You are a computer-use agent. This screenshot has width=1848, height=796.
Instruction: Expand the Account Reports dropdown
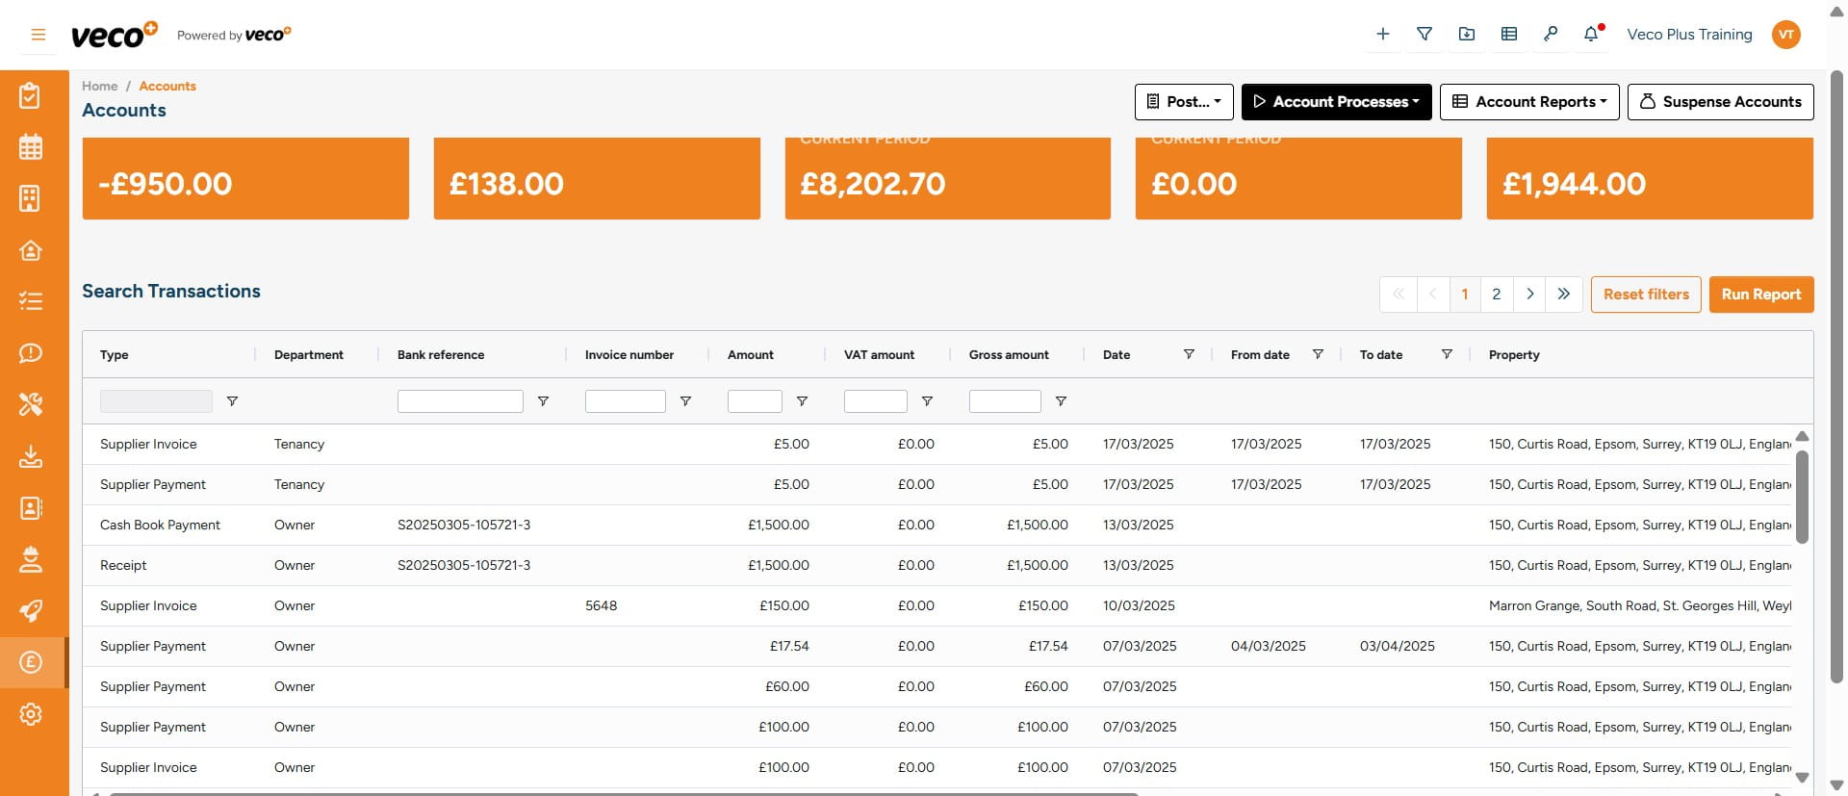pyautogui.click(x=1528, y=102)
